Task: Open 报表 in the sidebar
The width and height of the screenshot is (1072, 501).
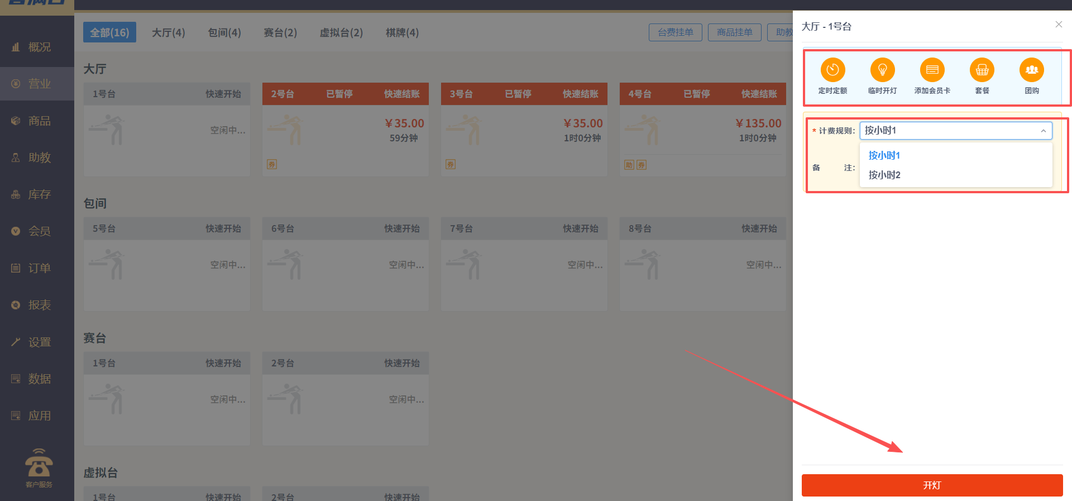Action: tap(39, 305)
